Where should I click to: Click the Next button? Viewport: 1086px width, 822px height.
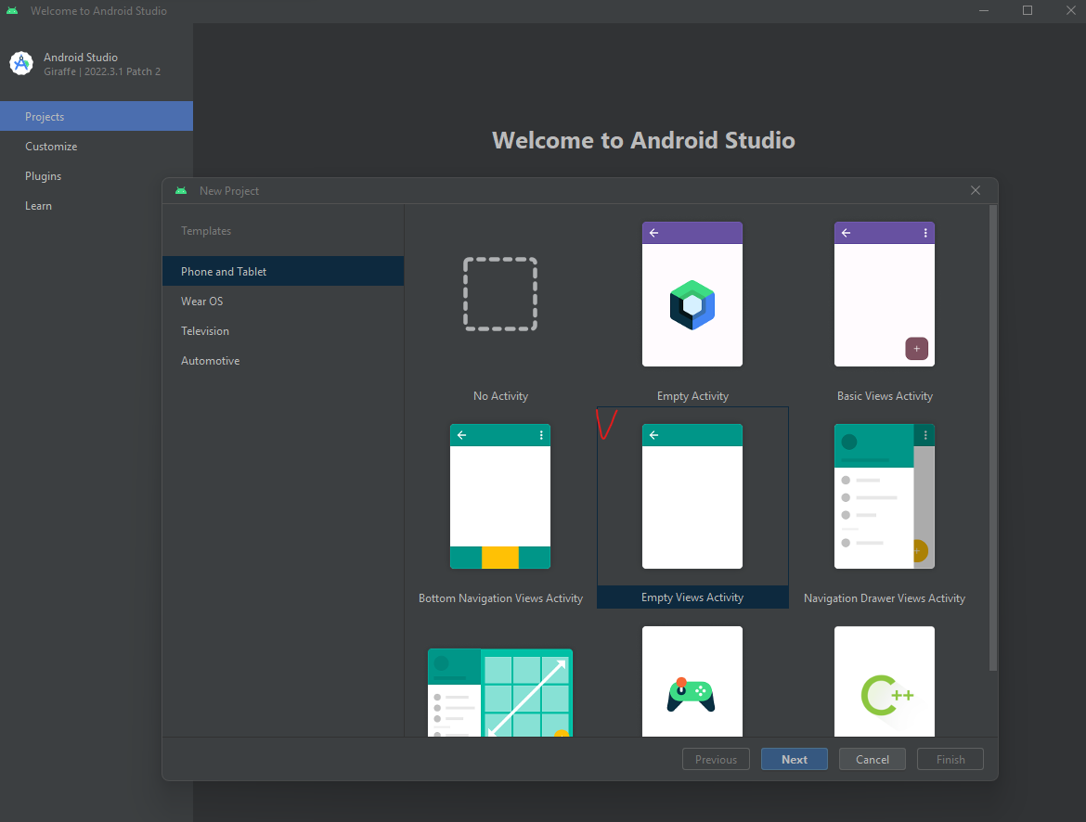pos(795,760)
